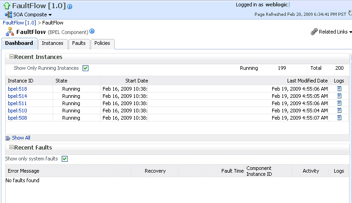This screenshot has height=203, width=352.
Task: Click Show All link for instances
Action: point(21,138)
